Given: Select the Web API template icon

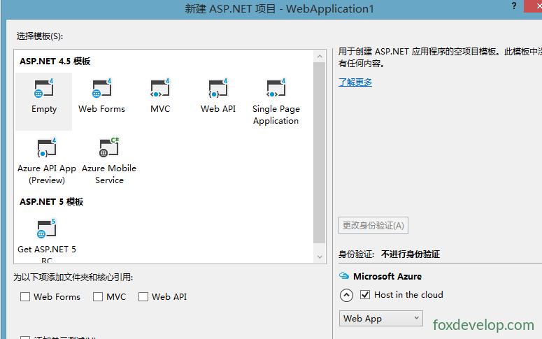Looking at the screenshot, I should click(217, 89).
